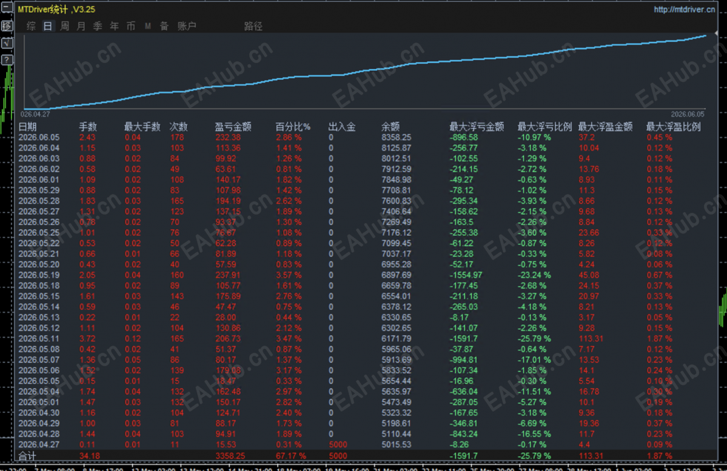Collapse the panel with the minus icon
This screenshot has height=471, width=727.
(x=7, y=8)
